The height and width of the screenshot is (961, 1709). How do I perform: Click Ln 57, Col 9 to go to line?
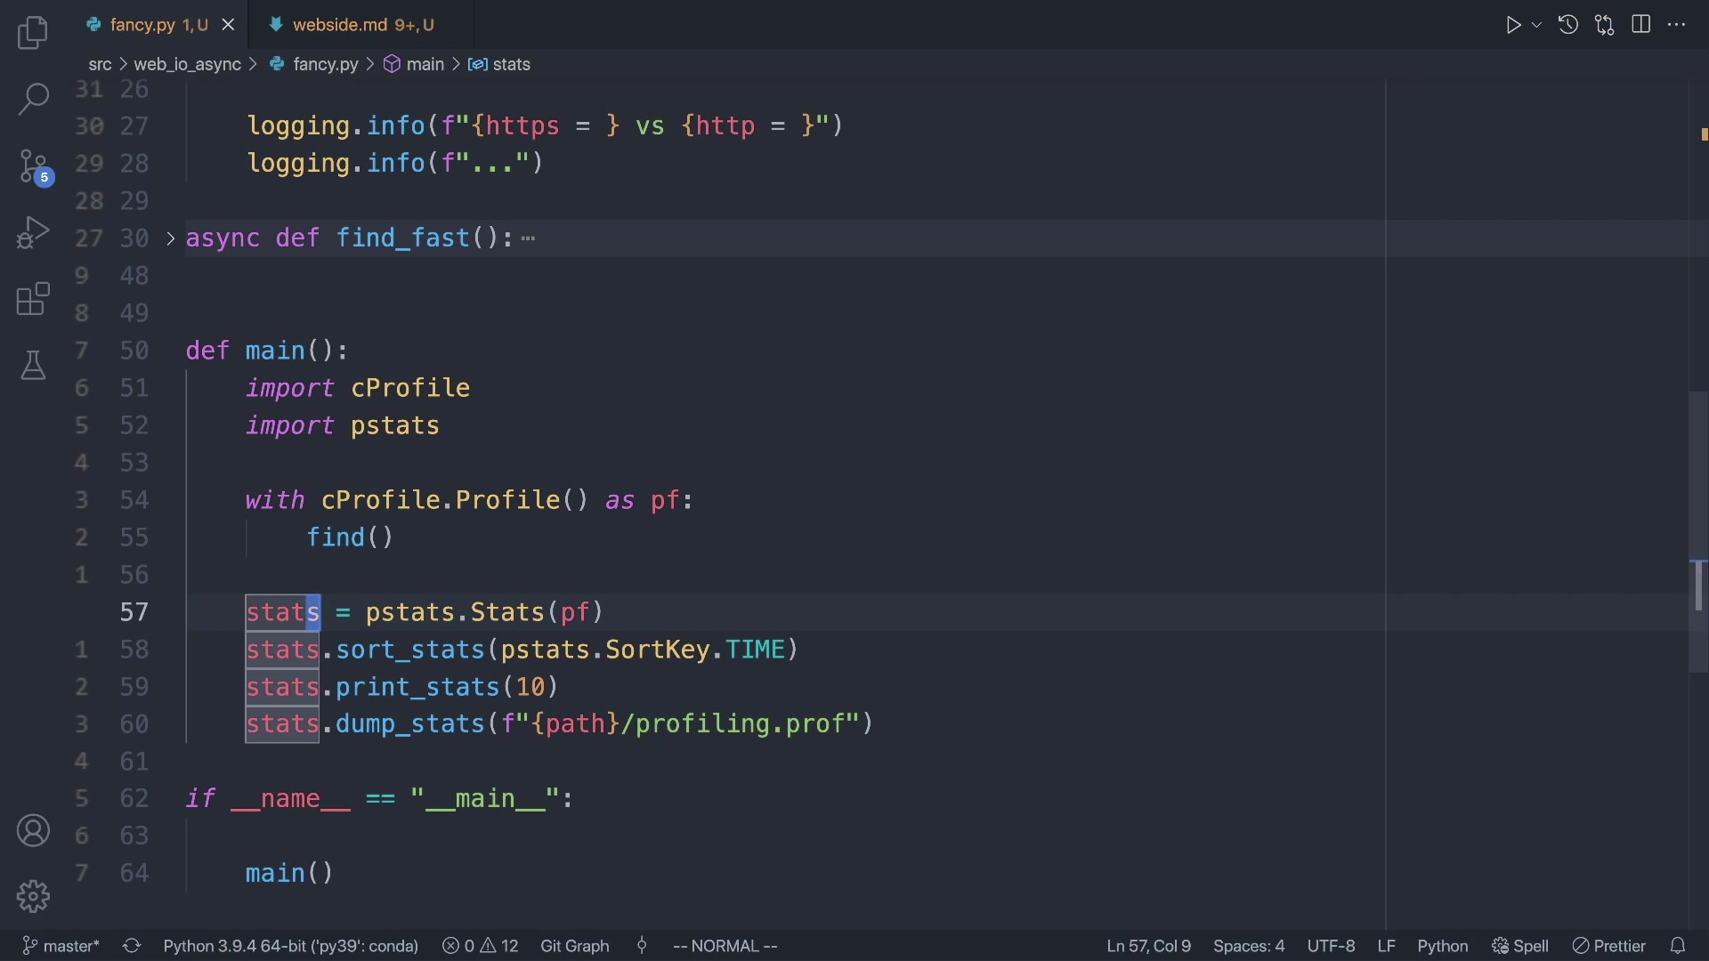pyautogui.click(x=1148, y=946)
